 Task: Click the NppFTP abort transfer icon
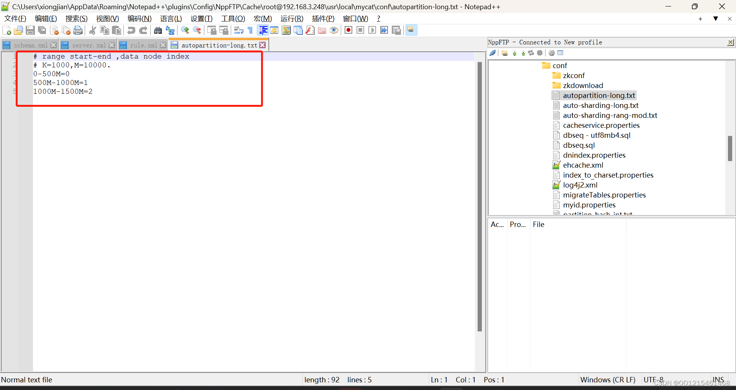[540, 53]
